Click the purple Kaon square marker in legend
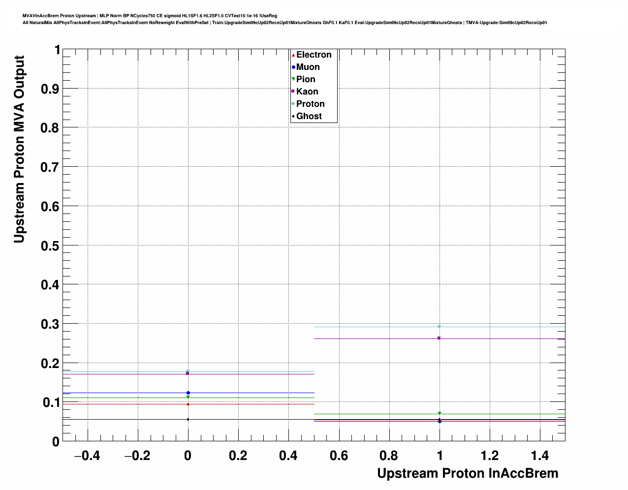The height and width of the screenshot is (490, 628). 293,92
